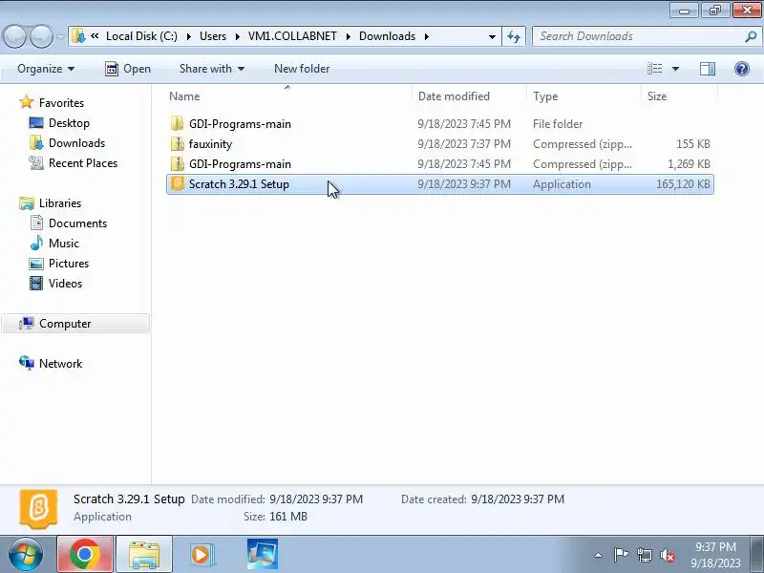Sort files by the Size column
The height and width of the screenshot is (573, 764).
click(x=679, y=96)
